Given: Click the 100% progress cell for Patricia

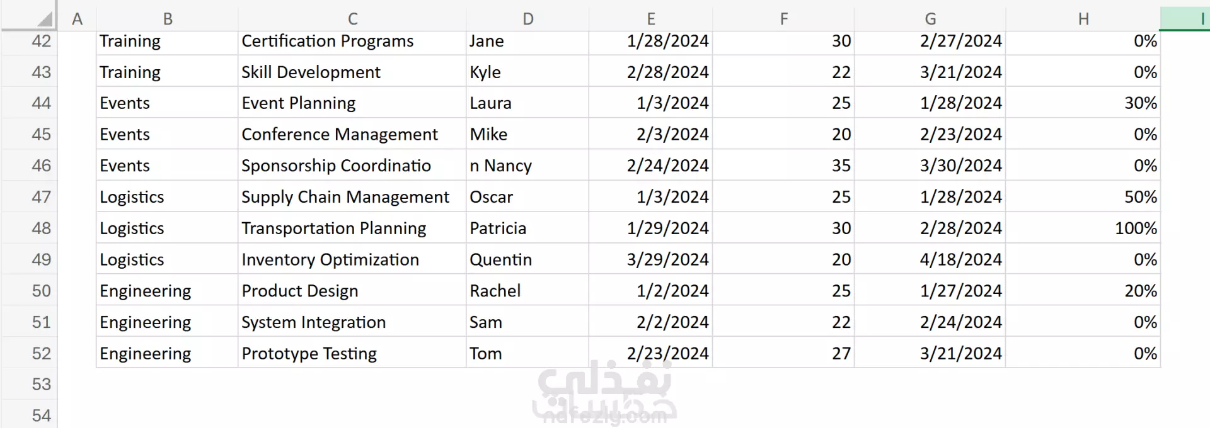Looking at the screenshot, I should point(1083,228).
